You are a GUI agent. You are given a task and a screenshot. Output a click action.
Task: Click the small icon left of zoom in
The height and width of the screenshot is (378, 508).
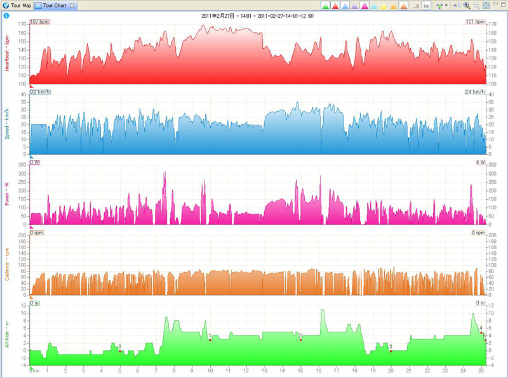(456, 5)
